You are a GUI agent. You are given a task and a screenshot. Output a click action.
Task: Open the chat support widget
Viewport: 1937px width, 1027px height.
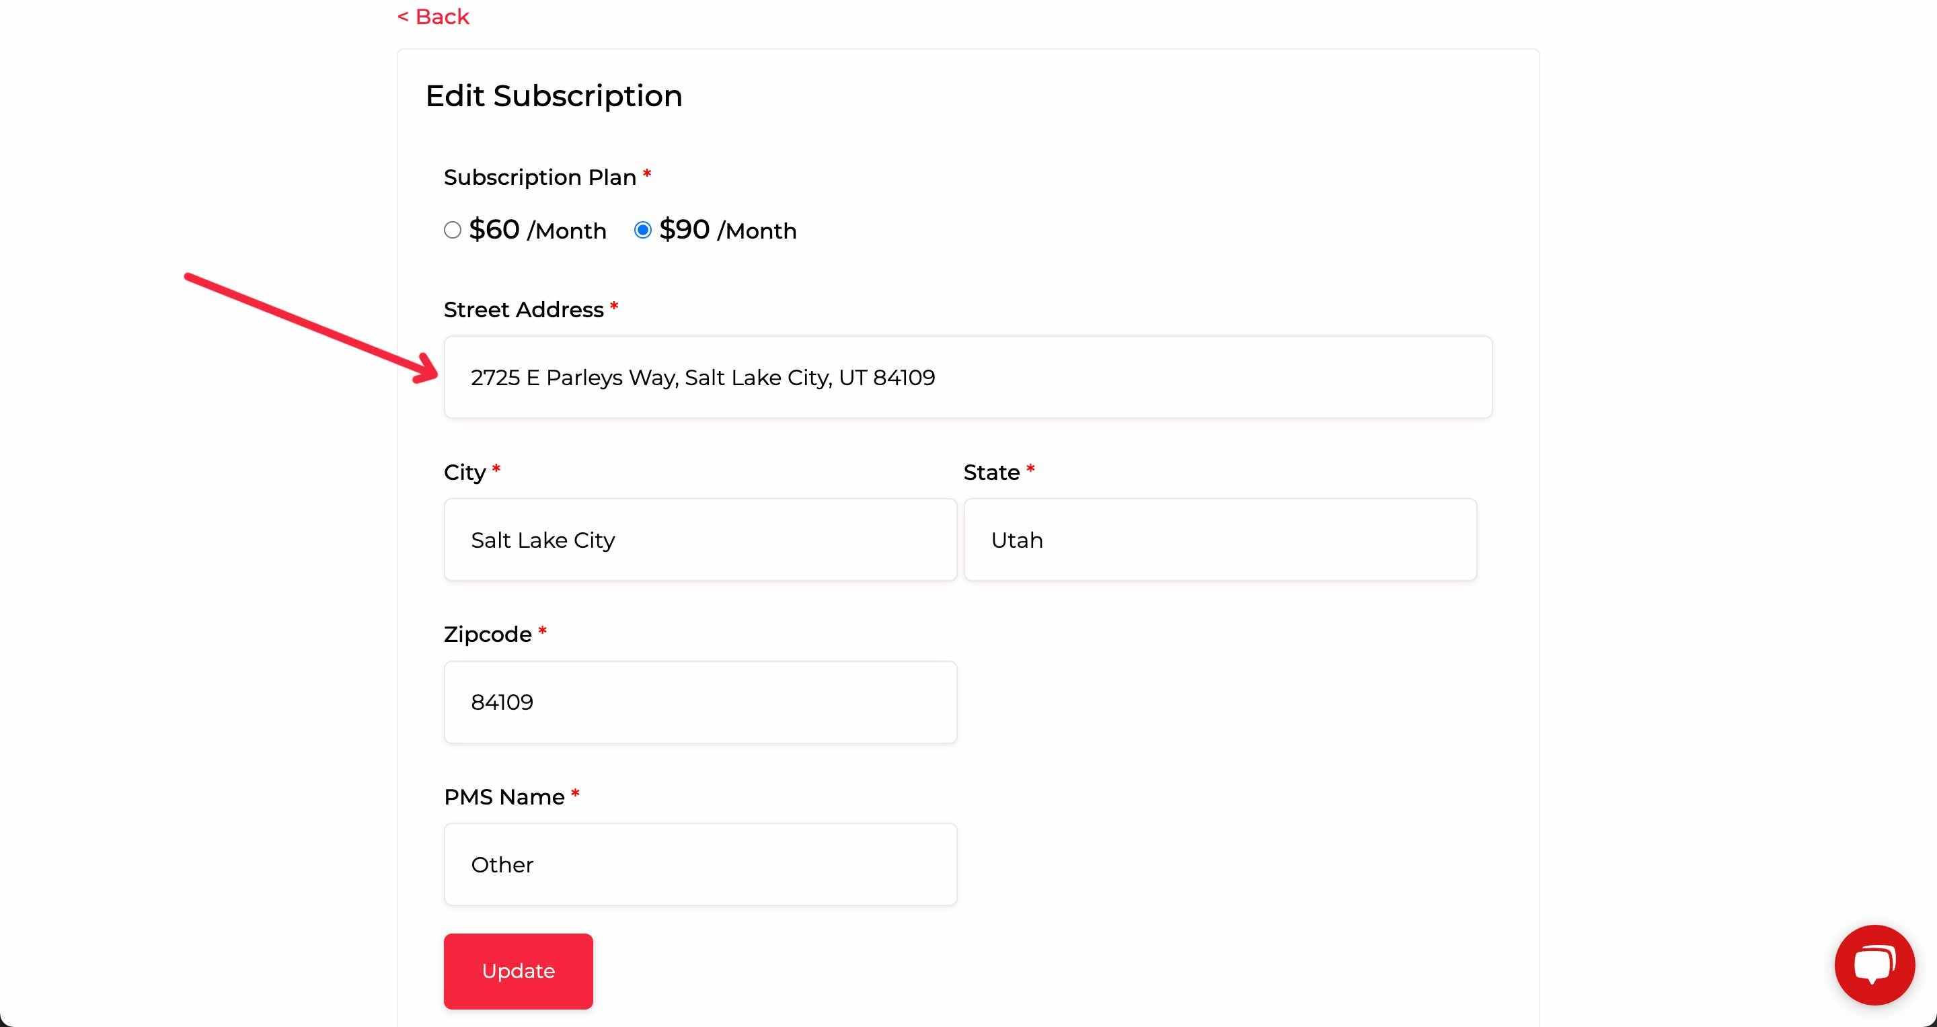1874,964
